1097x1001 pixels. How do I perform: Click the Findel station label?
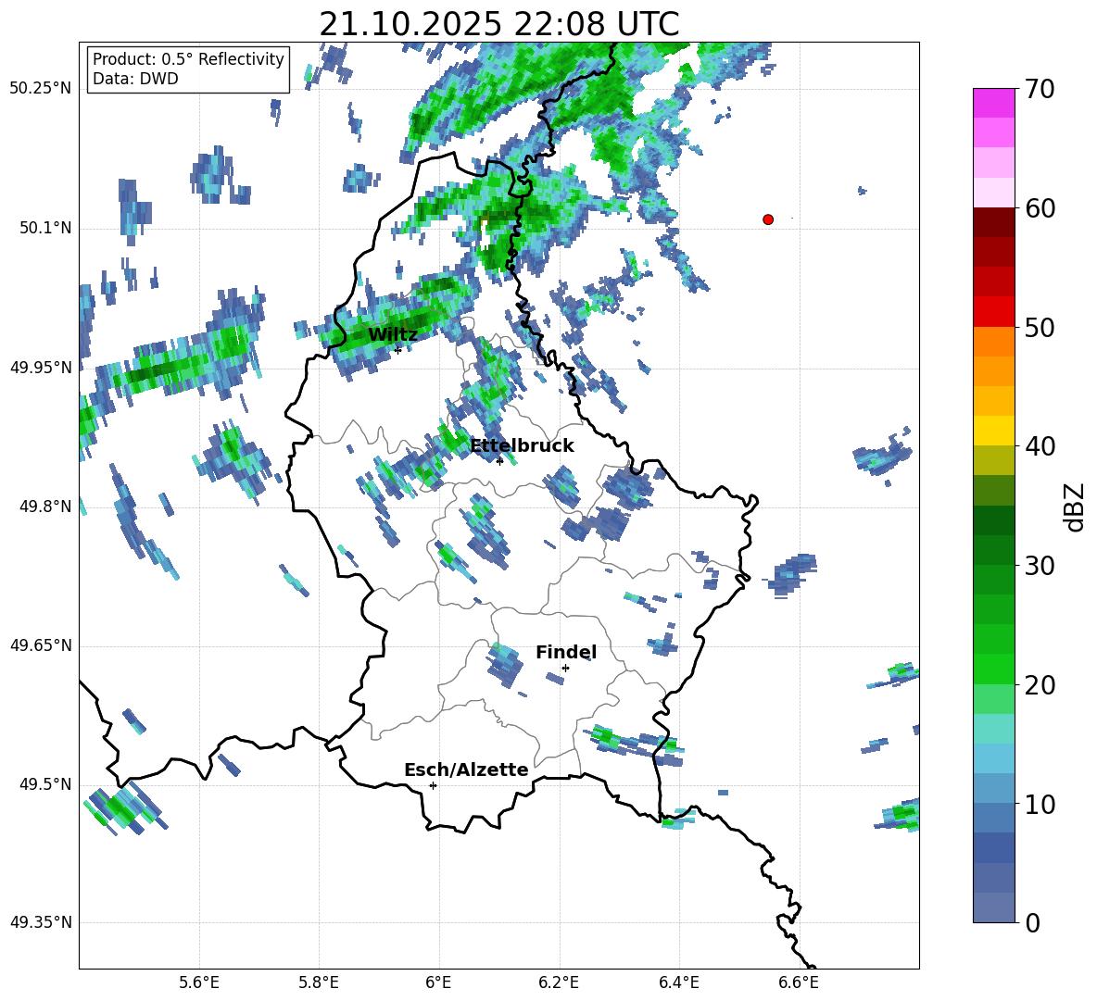566,652
